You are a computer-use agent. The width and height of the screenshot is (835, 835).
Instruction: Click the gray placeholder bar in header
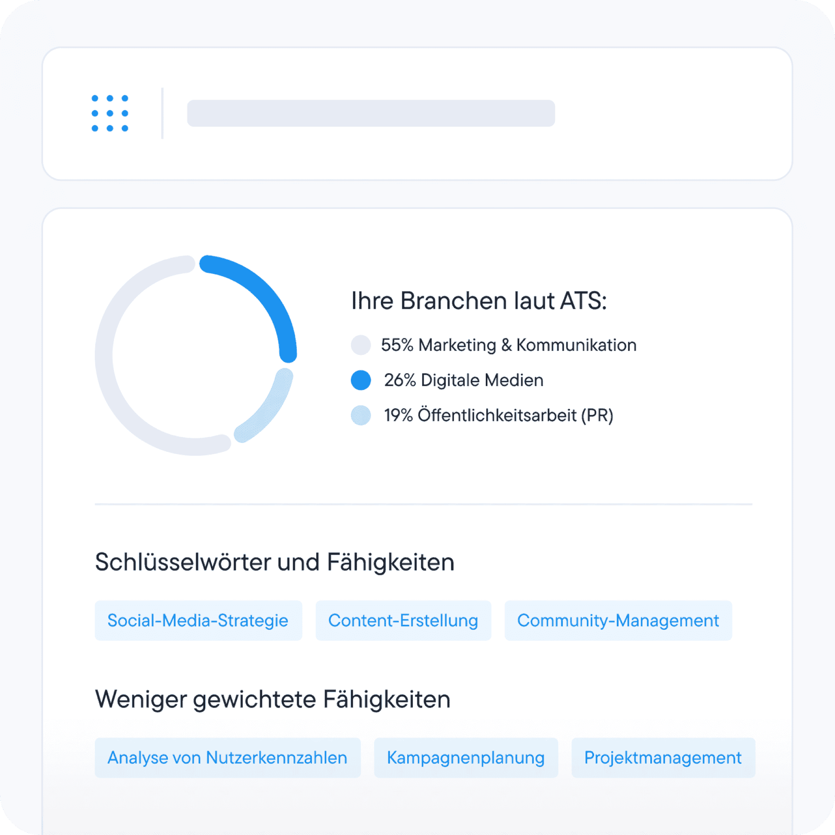point(371,113)
